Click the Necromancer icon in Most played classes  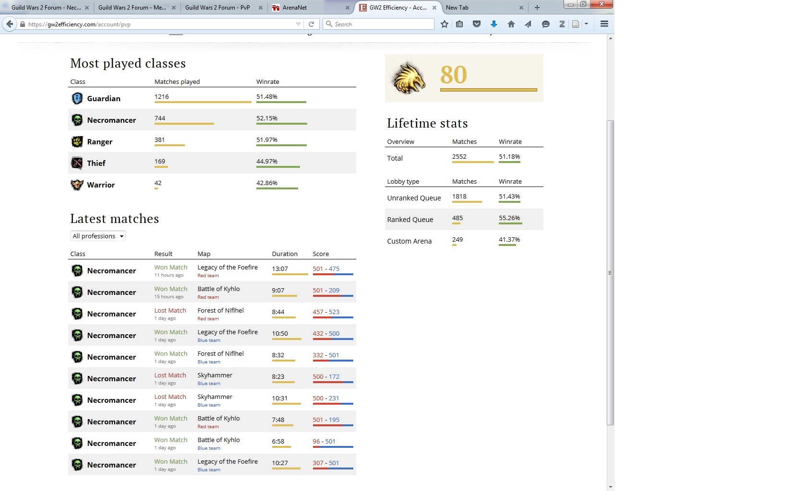pyautogui.click(x=77, y=120)
